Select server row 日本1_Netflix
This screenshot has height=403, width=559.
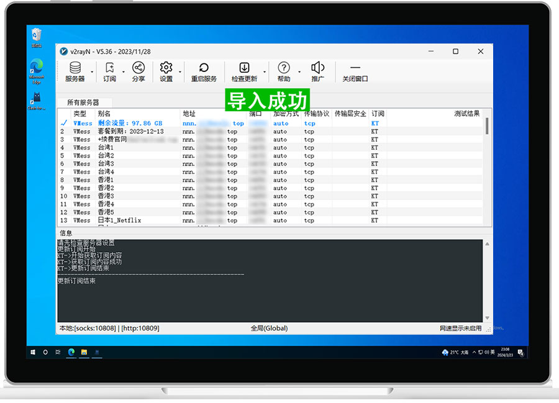coord(119,220)
